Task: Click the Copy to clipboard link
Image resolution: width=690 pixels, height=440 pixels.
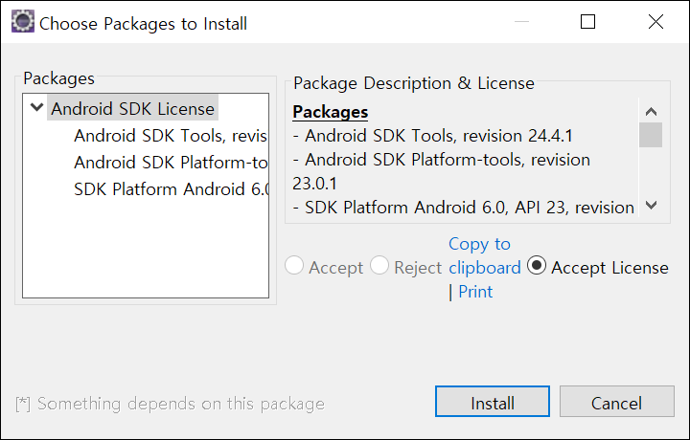Action: (x=484, y=255)
